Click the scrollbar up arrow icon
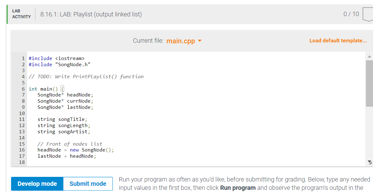Image resolution: width=373 pixels, height=192 pixels. click(369, 56)
